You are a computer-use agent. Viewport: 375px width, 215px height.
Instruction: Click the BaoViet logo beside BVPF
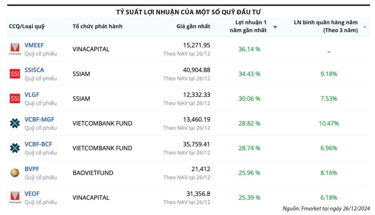click(x=15, y=173)
